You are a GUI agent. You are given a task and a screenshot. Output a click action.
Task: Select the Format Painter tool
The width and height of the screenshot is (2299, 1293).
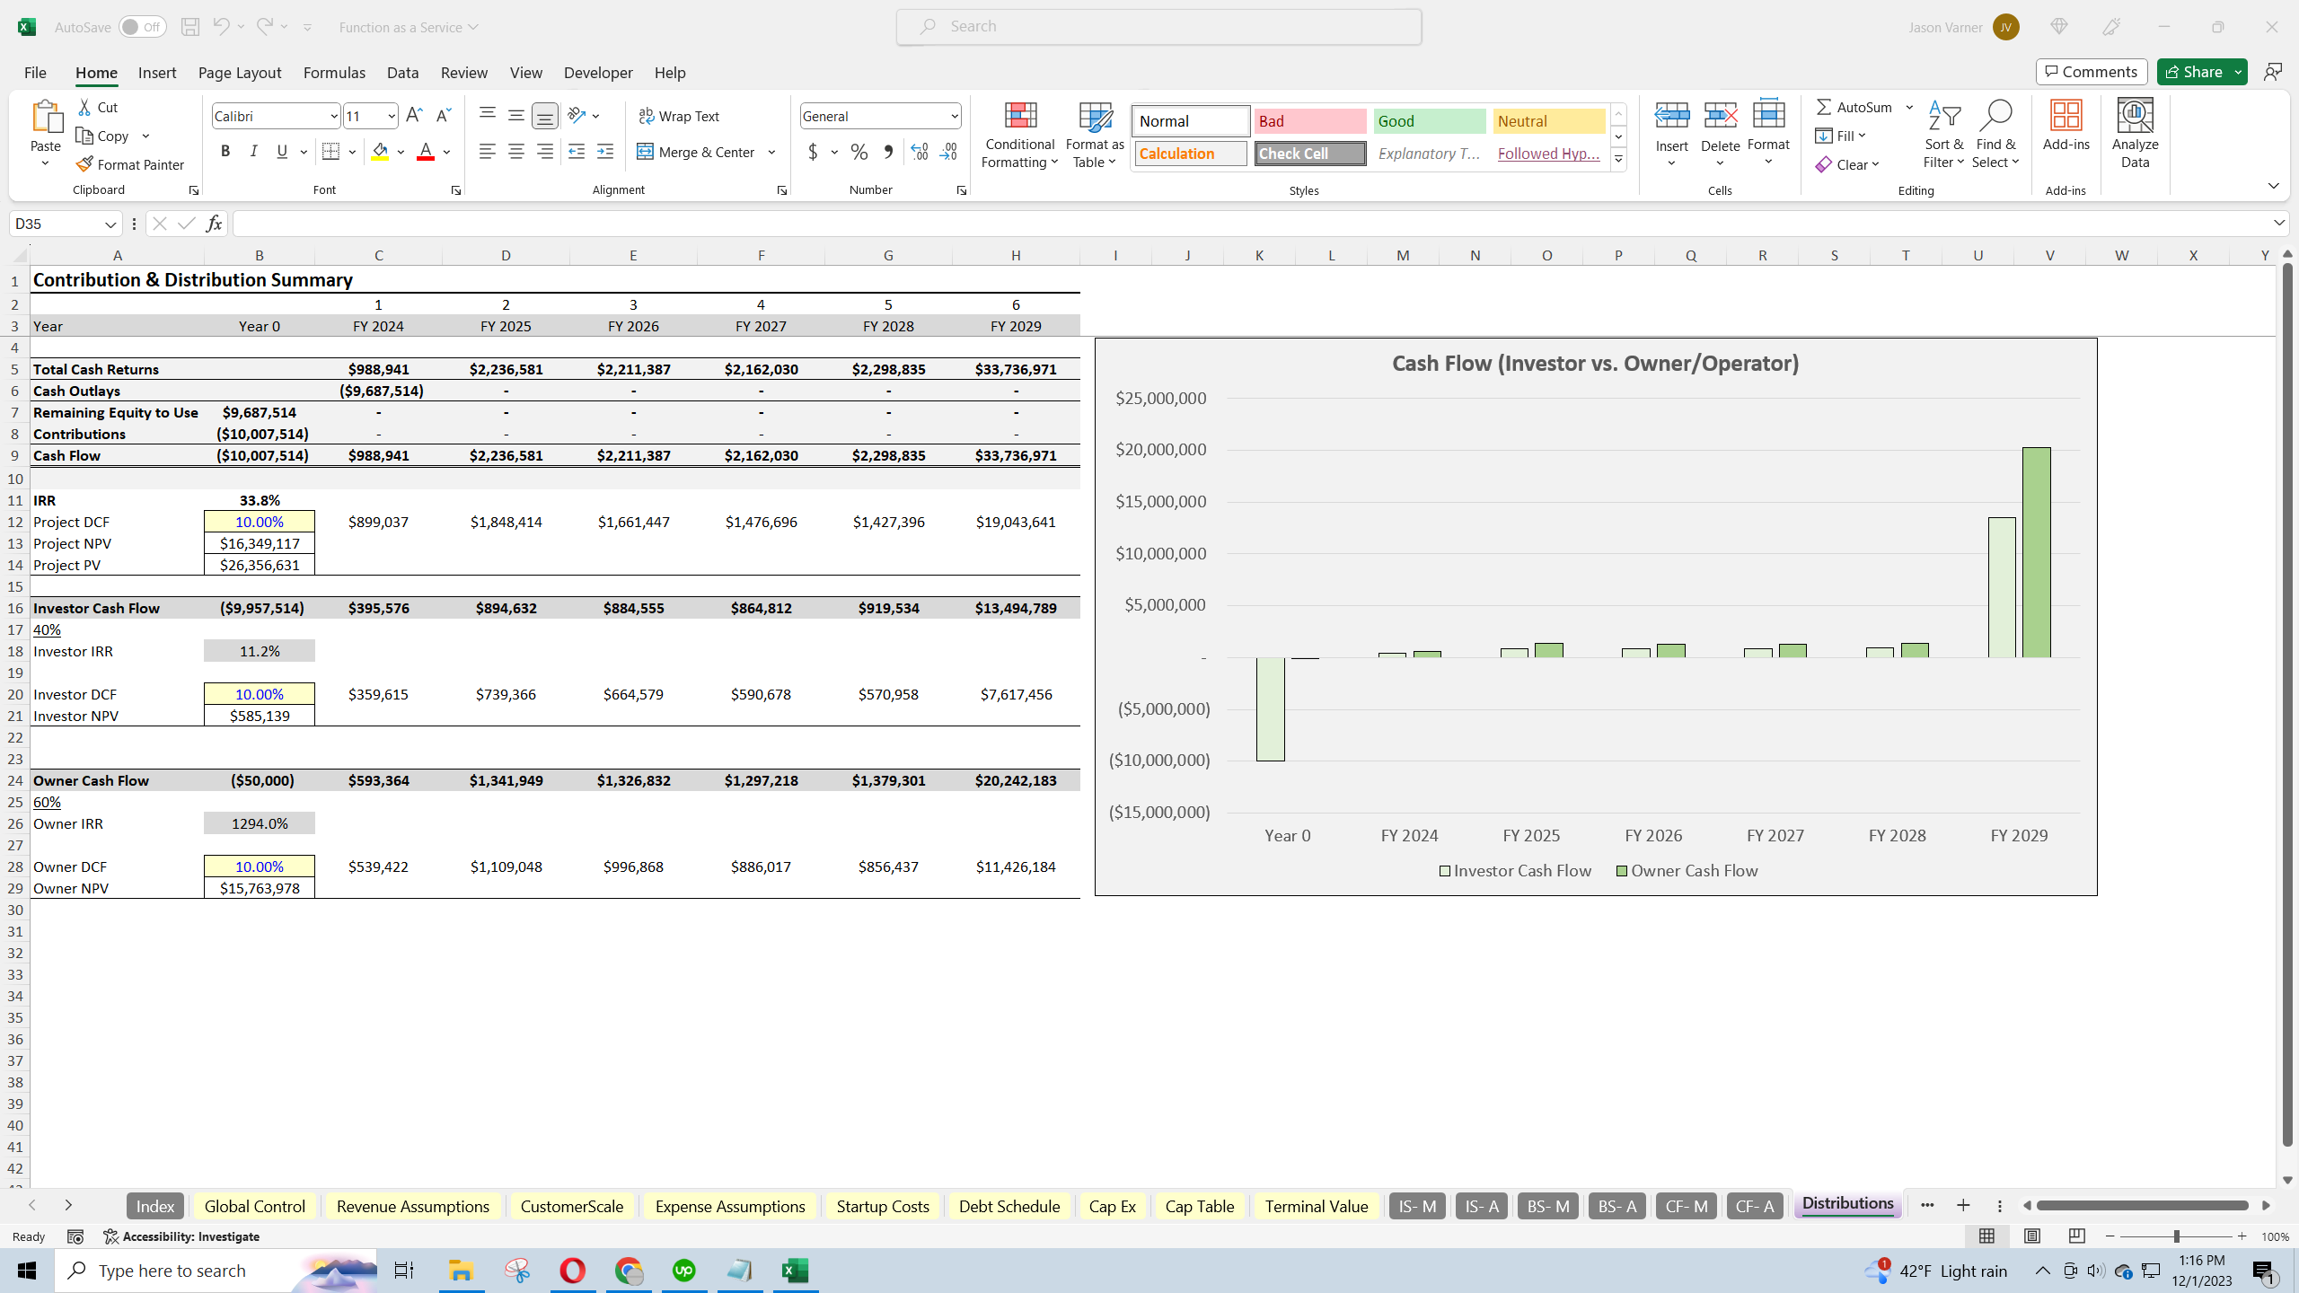[131, 164]
